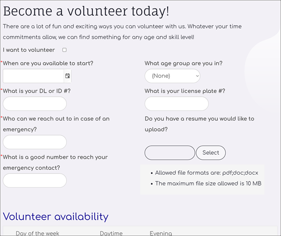281x236 pixels.
Task: Click the 'Day of the week' column header
Action: tap(37, 233)
